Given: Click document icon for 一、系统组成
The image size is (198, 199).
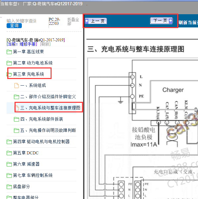Looking at the screenshot, I should (17, 86).
